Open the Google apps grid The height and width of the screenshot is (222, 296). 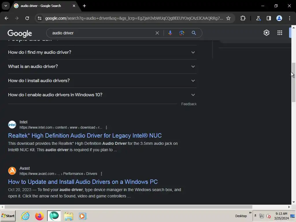(280, 33)
